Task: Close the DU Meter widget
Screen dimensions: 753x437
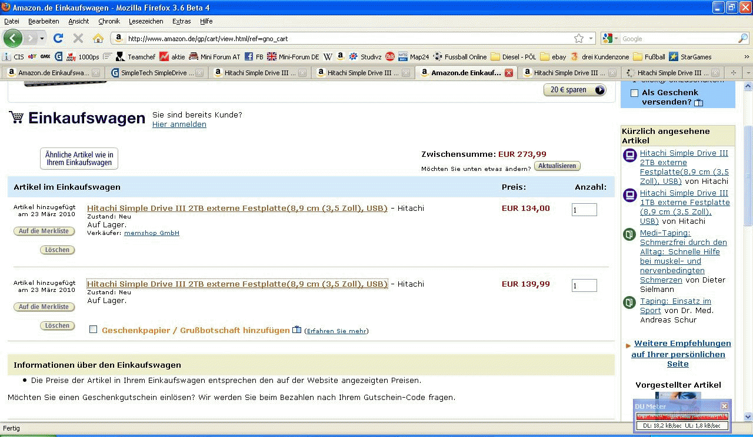Action: click(724, 406)
